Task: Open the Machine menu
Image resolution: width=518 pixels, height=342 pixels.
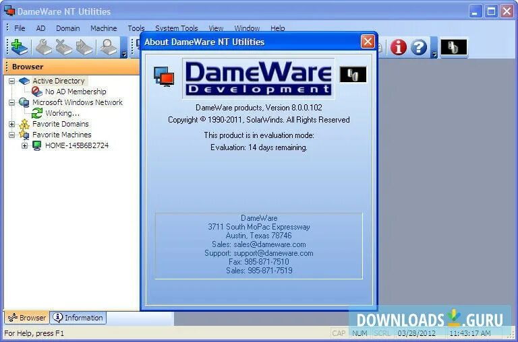Action: pyautogui.click(x=104, y=28)
